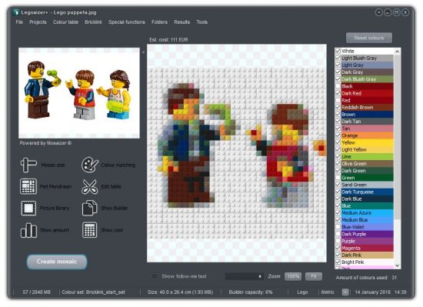
Task: Open the Picture library frame icon
Action: pos(28,208)
